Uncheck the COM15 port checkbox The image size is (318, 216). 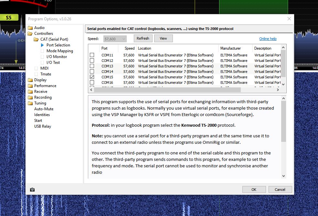[x=92, y=77]
